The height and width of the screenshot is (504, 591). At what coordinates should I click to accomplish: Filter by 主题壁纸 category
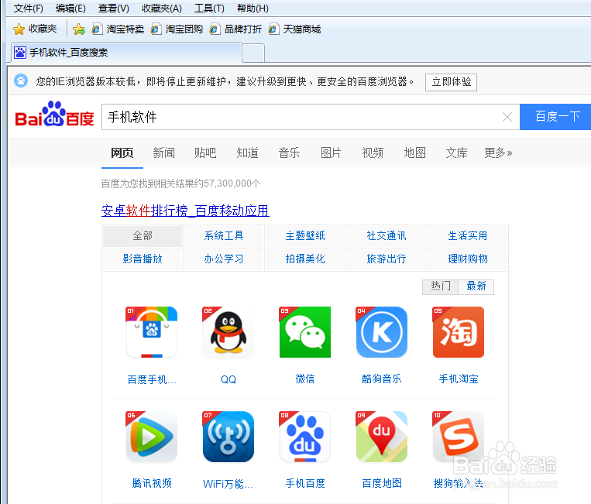305,236
